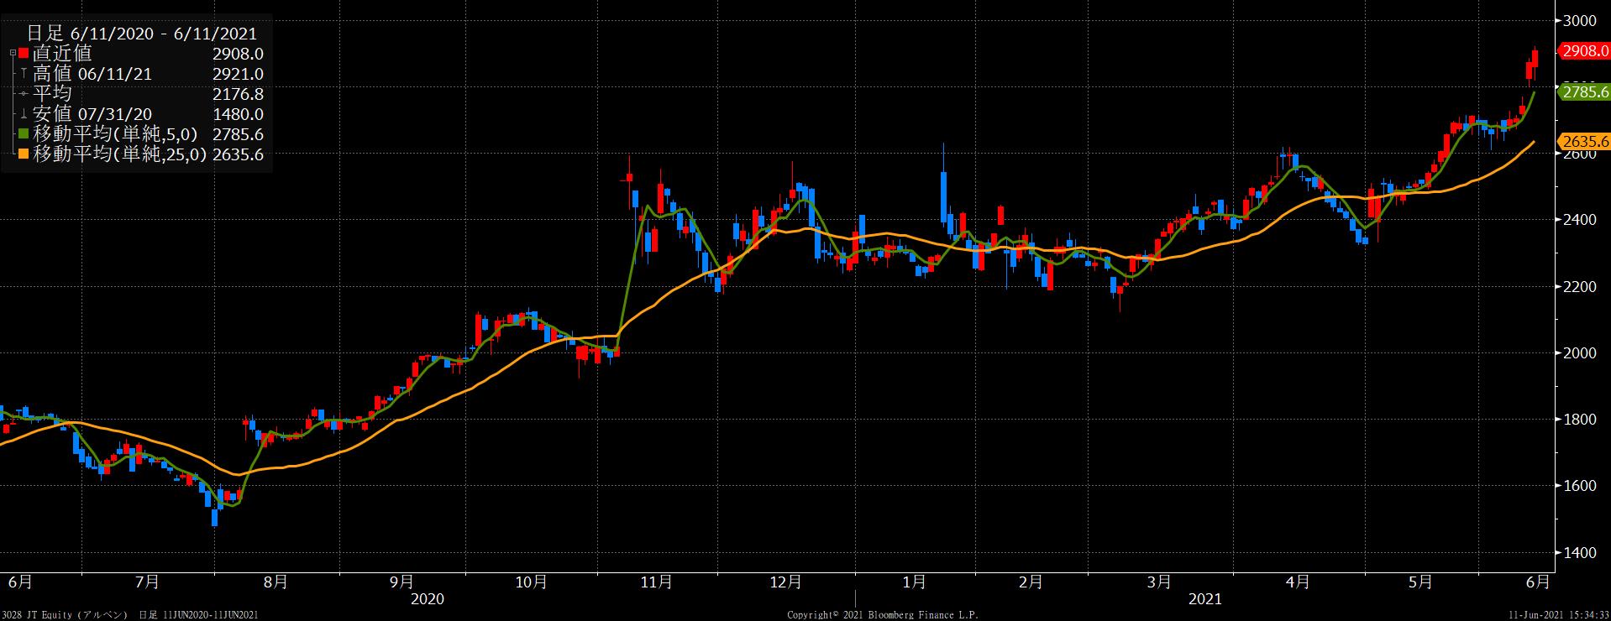Viewport: 1611px width, 621px height.
Task: Collapse the legend tree box next to 直近値
Action: pyautogui.click(x=12, y=54)
